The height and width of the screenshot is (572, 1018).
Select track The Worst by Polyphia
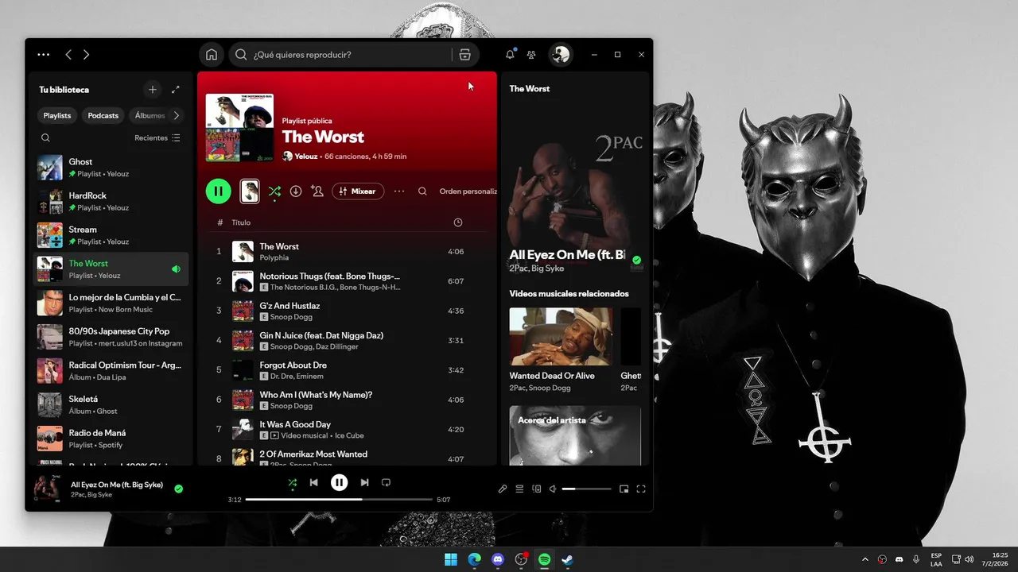347,252
